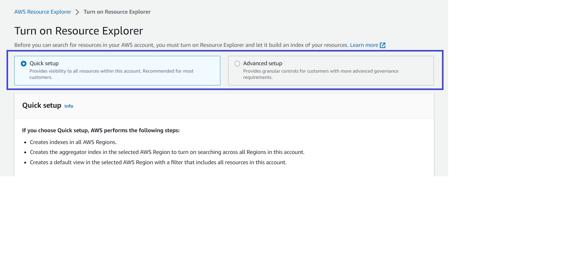Click the 'Before you can search for resources' sentence
This screenshot has height=275, width=584.
(x=182, y=45)
